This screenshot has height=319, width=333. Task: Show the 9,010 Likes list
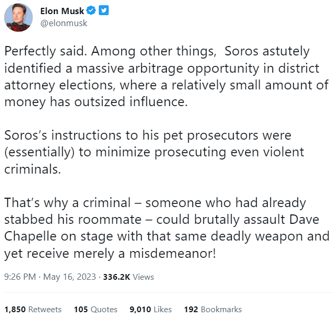pos(151,309)
